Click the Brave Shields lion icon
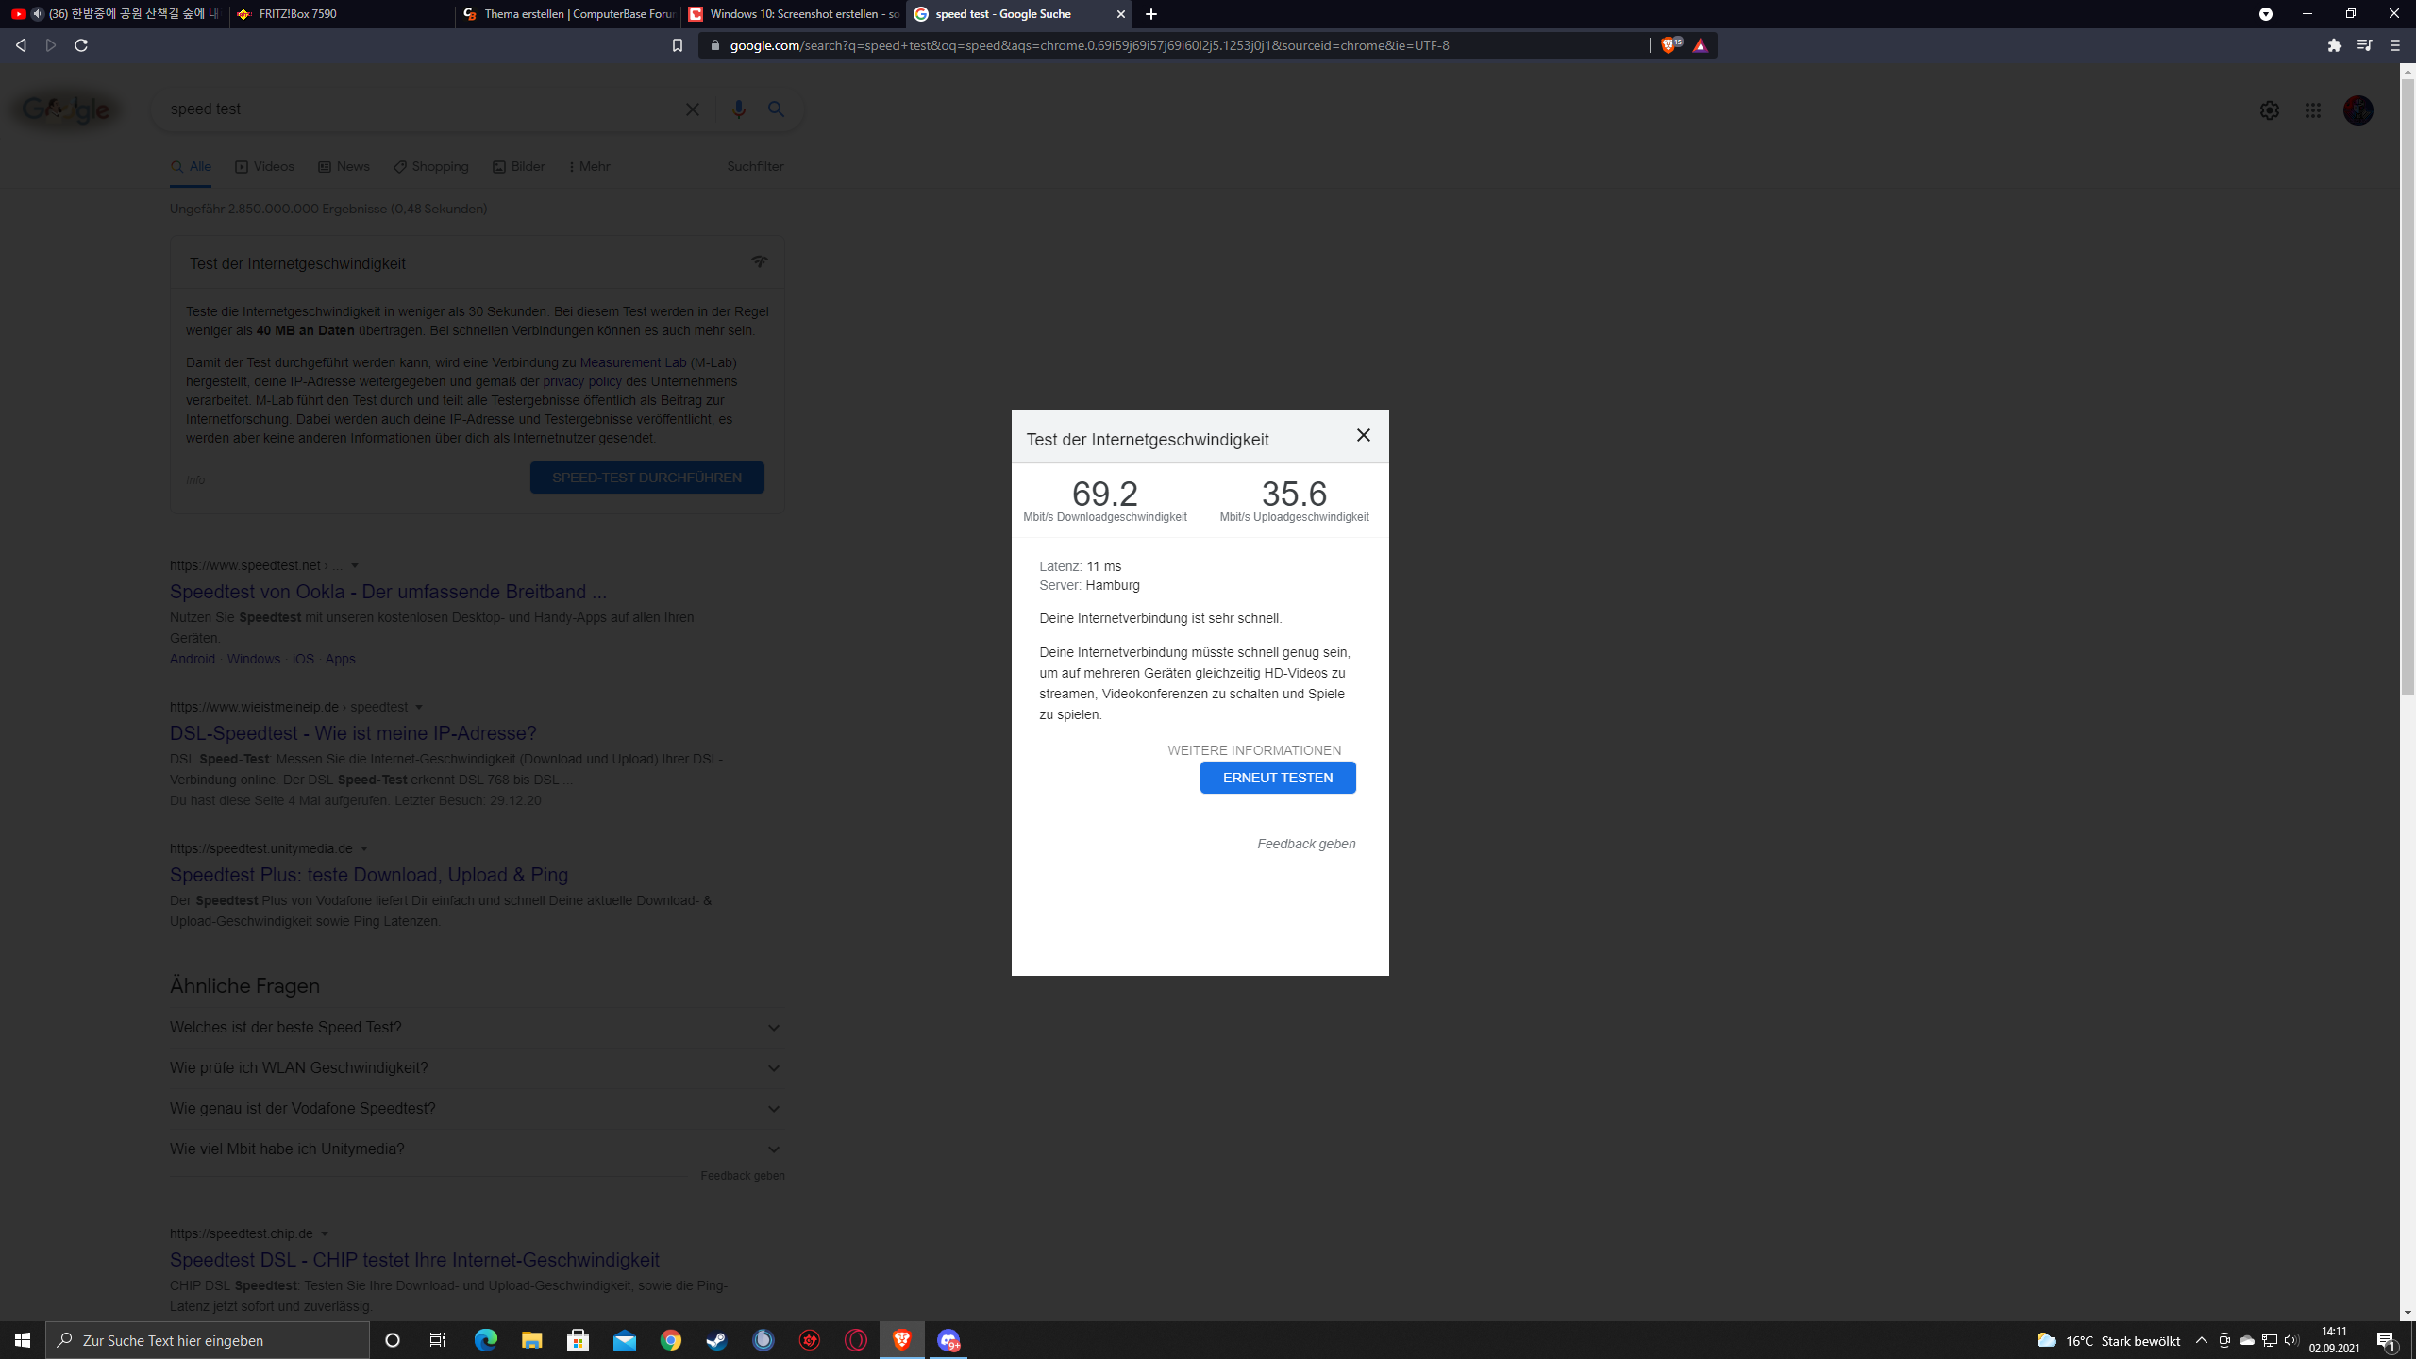This screenshot has height=1359, width=2416. [x=1669, y=45]
